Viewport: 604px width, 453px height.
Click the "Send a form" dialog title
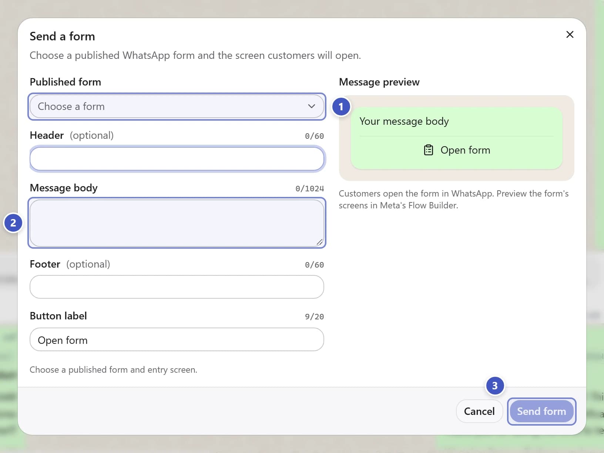tap(63, 36)
